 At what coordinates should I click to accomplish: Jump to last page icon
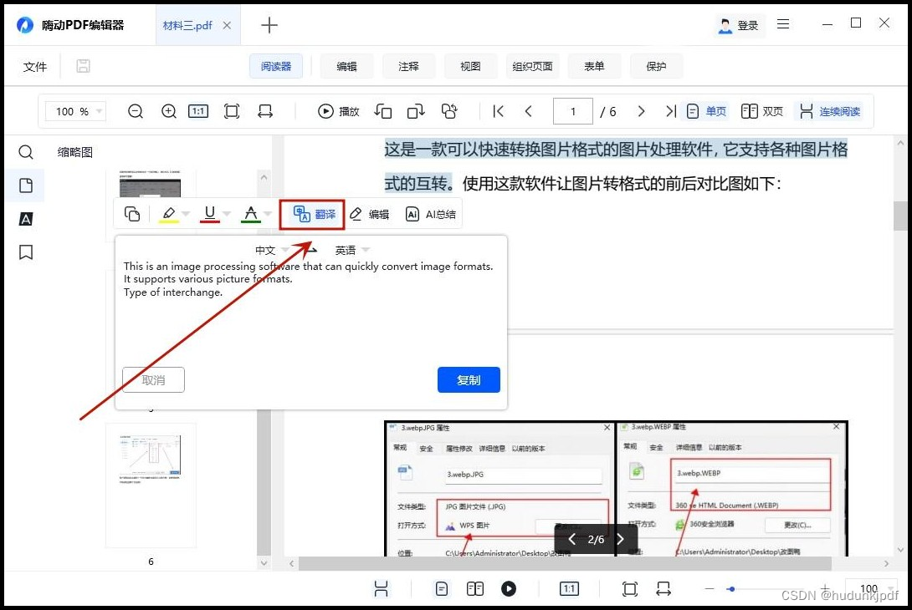coord(671,111)
